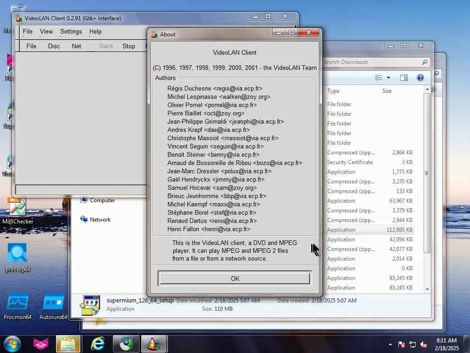Select the 2,864 KB Compressed row
The height and width of the screenshot is (353, 470).
click(370, 153)
